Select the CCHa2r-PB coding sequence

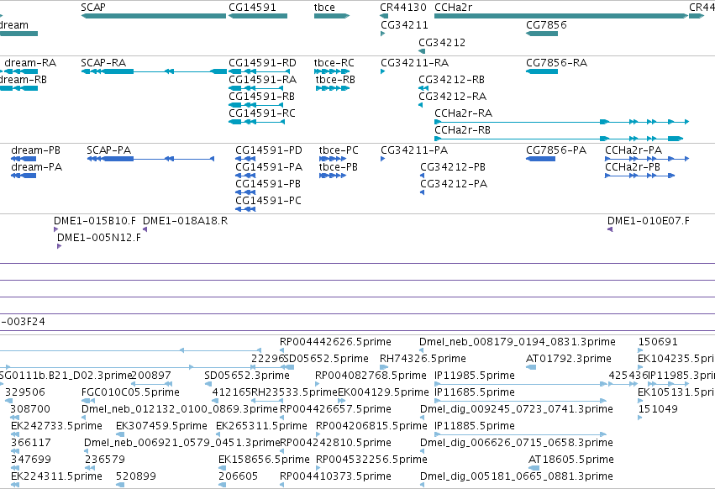tap(639, 176)
